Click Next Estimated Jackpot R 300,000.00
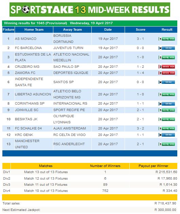Screen dimensions: 180x214 tap(165, 210)
